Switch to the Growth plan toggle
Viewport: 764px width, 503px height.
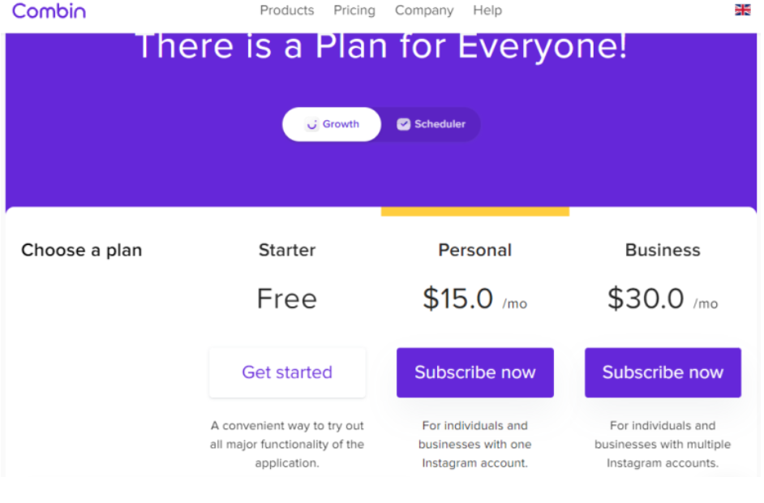[332, 124]
